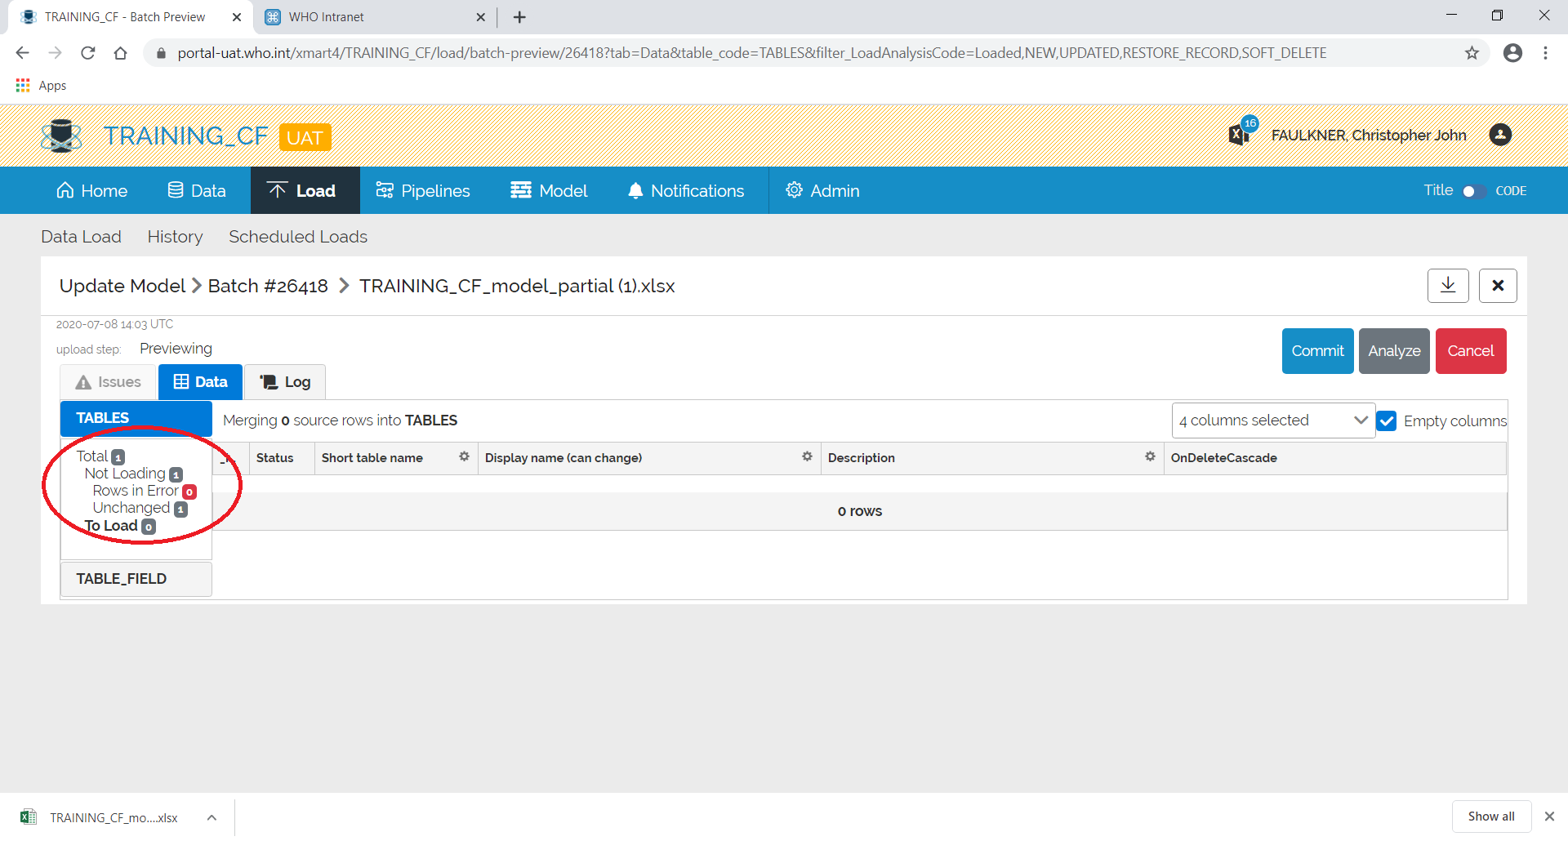Select the Pipelines navigation icon
1568x841 pixels.
point(385,190)
